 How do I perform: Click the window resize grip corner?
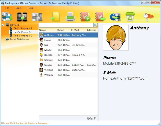(159, 124)
